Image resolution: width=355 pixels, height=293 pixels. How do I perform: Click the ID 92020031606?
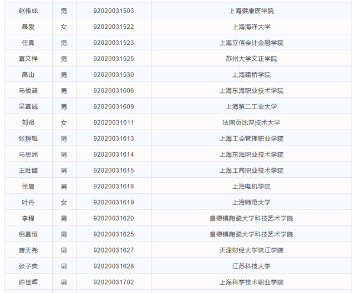click(114, 91)
